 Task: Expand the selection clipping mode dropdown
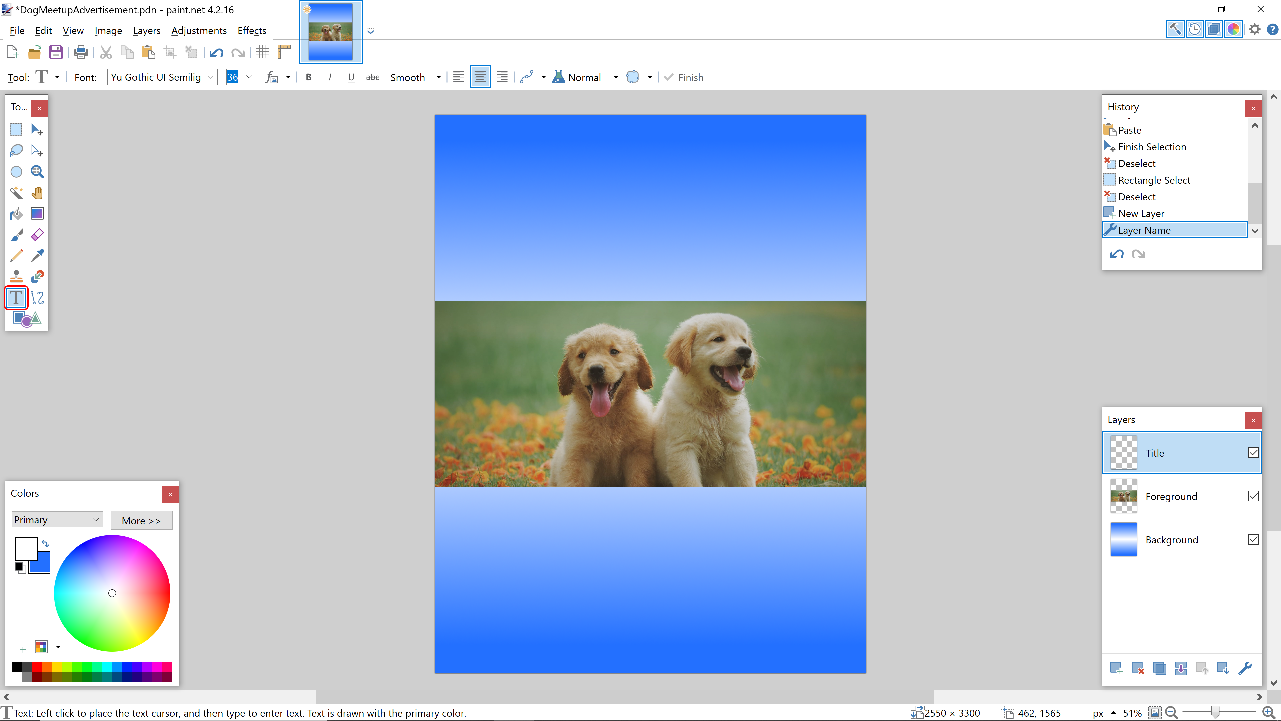[650, 78]
